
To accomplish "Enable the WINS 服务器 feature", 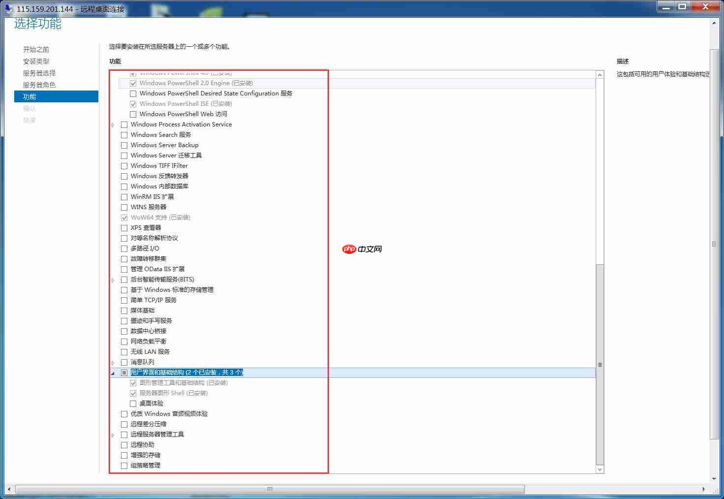I will pos(124,207).
